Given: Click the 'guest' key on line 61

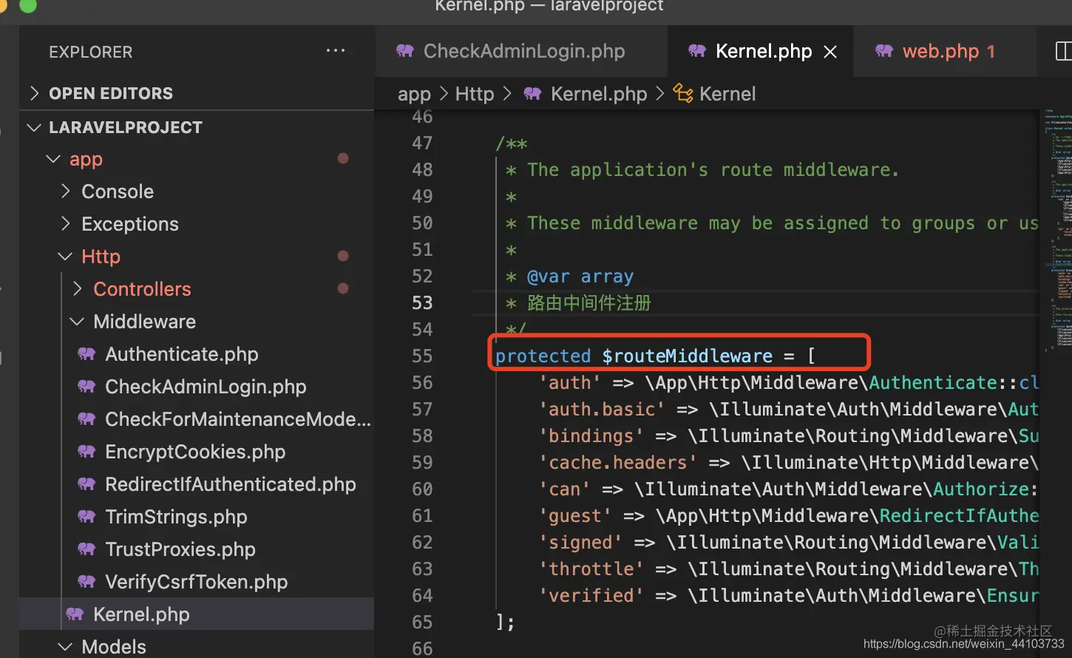Looking at the screenshot, I should tap(575, 516).
